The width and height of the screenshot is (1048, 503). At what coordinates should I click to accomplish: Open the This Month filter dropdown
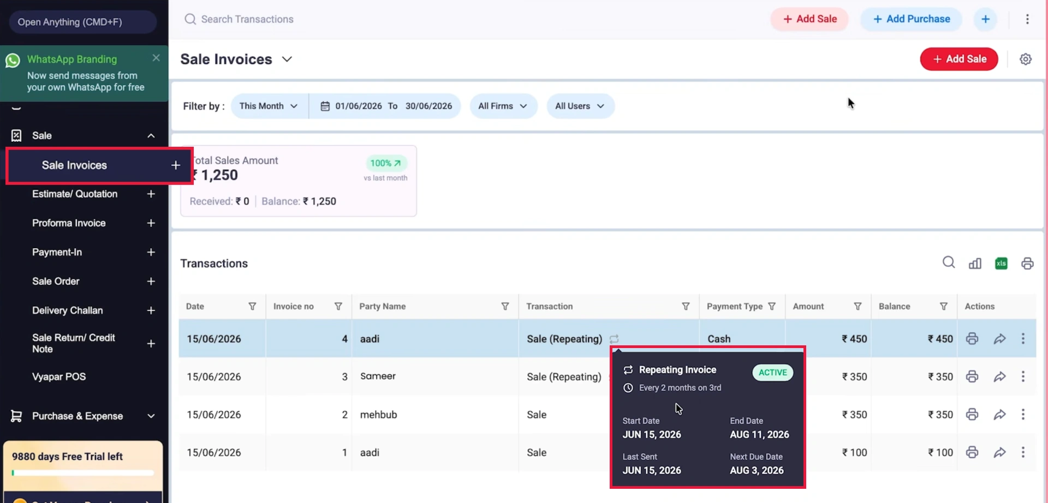point(269,106)
